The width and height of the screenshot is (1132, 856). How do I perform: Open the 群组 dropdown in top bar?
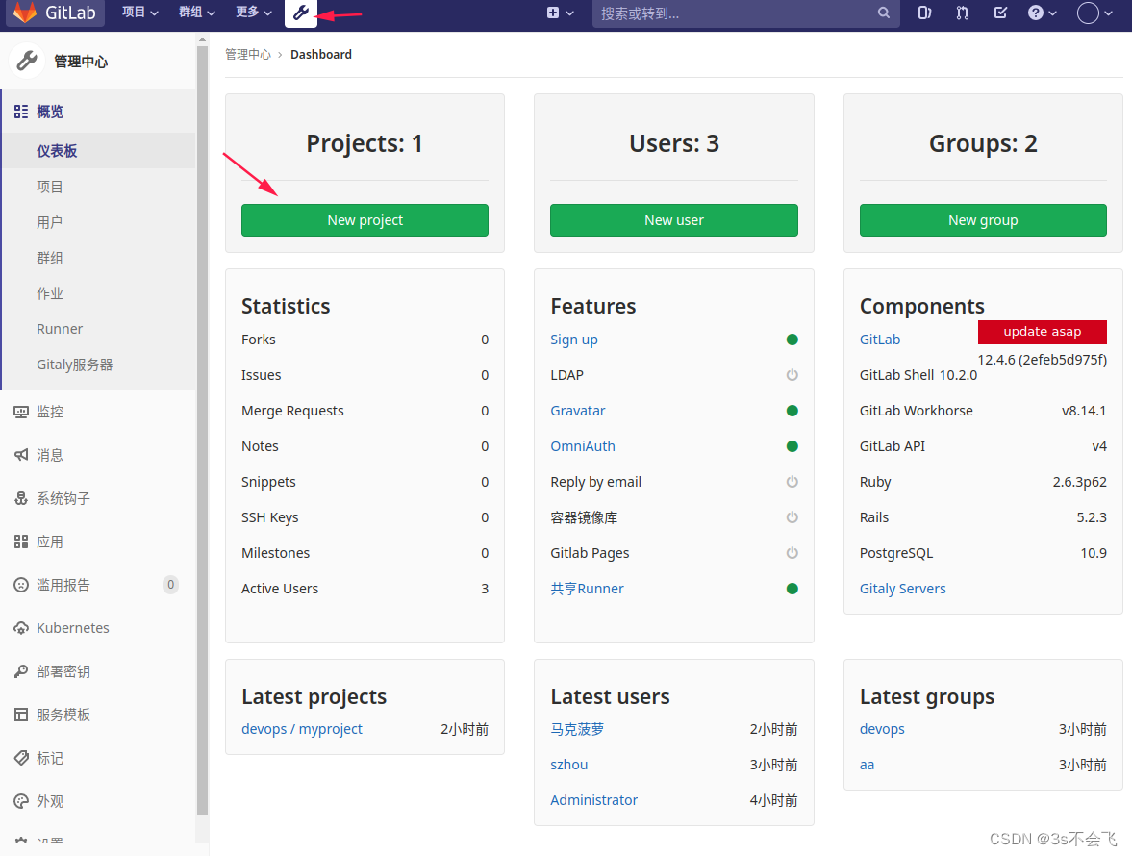tap(197, 13)
